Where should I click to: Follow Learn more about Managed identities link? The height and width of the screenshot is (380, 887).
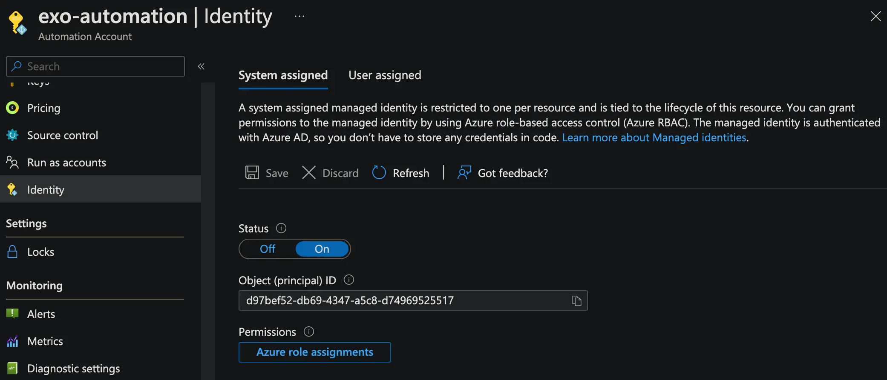(x=654, y=138)
